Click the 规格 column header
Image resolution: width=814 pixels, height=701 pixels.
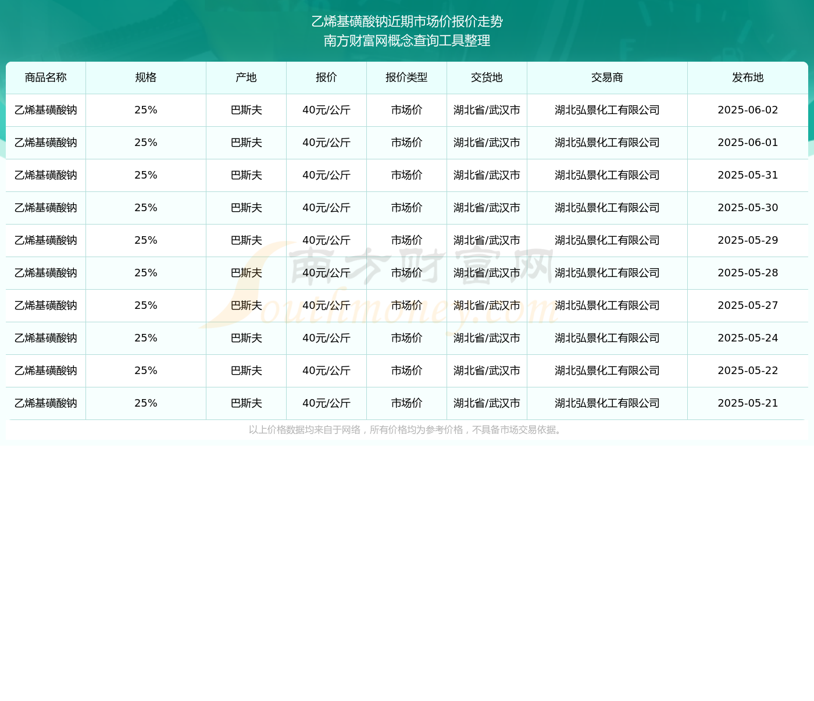pyautogui.click(x=146, y=77)
